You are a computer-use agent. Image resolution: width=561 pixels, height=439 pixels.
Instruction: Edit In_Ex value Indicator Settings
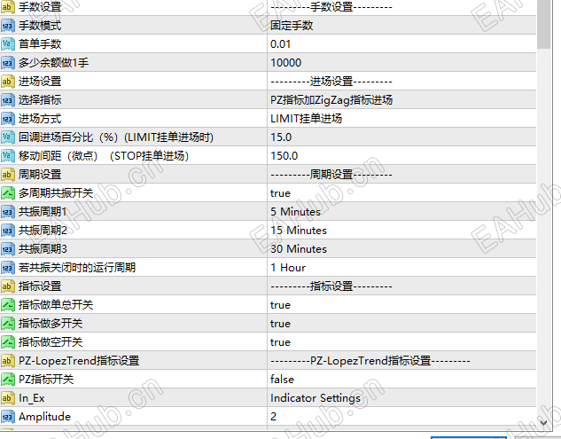401,398
